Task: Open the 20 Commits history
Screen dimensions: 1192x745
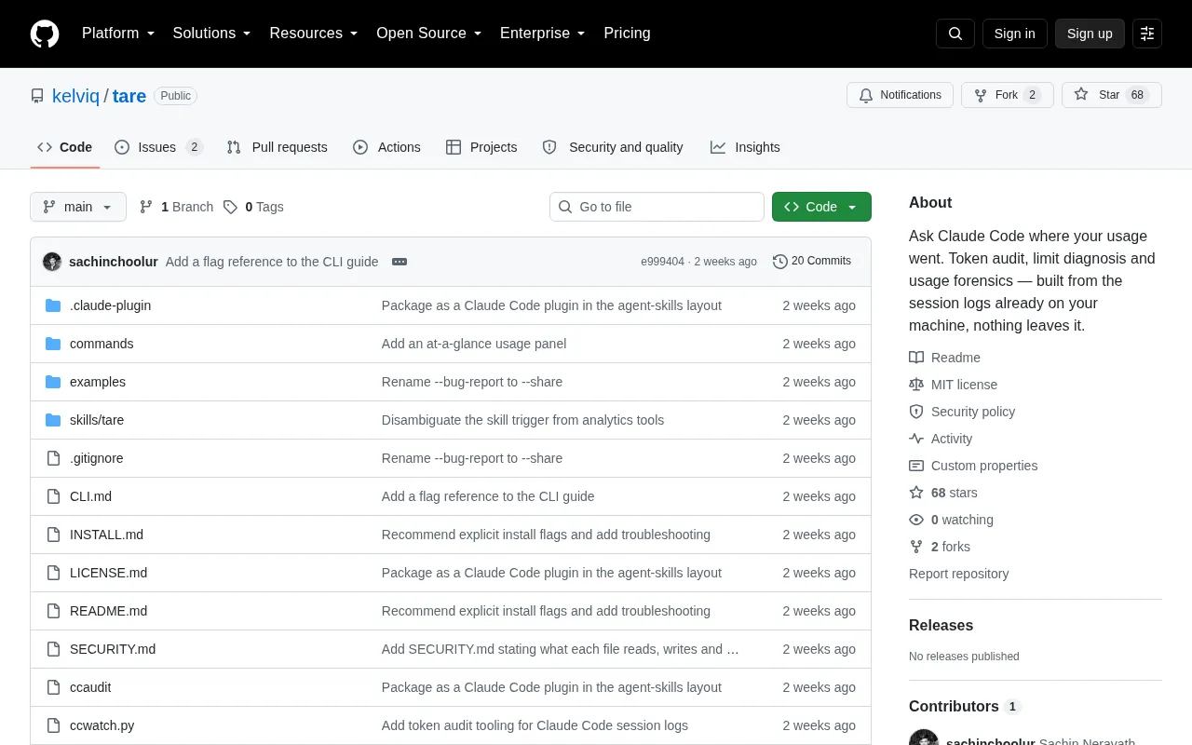Action: [x=812, y=262]
